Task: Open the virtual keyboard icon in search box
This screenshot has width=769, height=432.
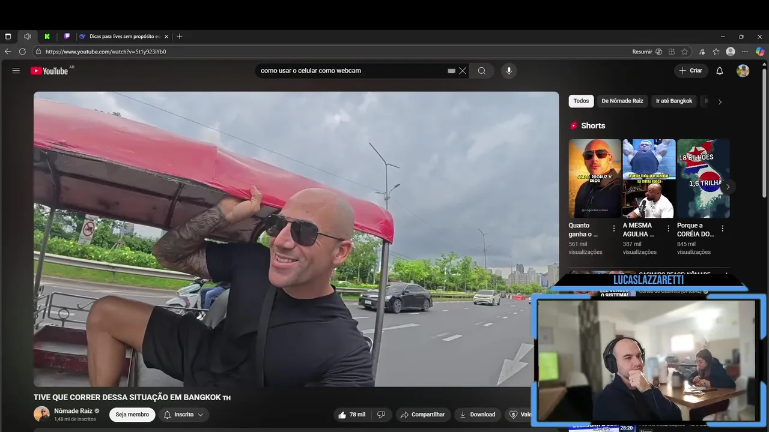Action: point(451,71)
